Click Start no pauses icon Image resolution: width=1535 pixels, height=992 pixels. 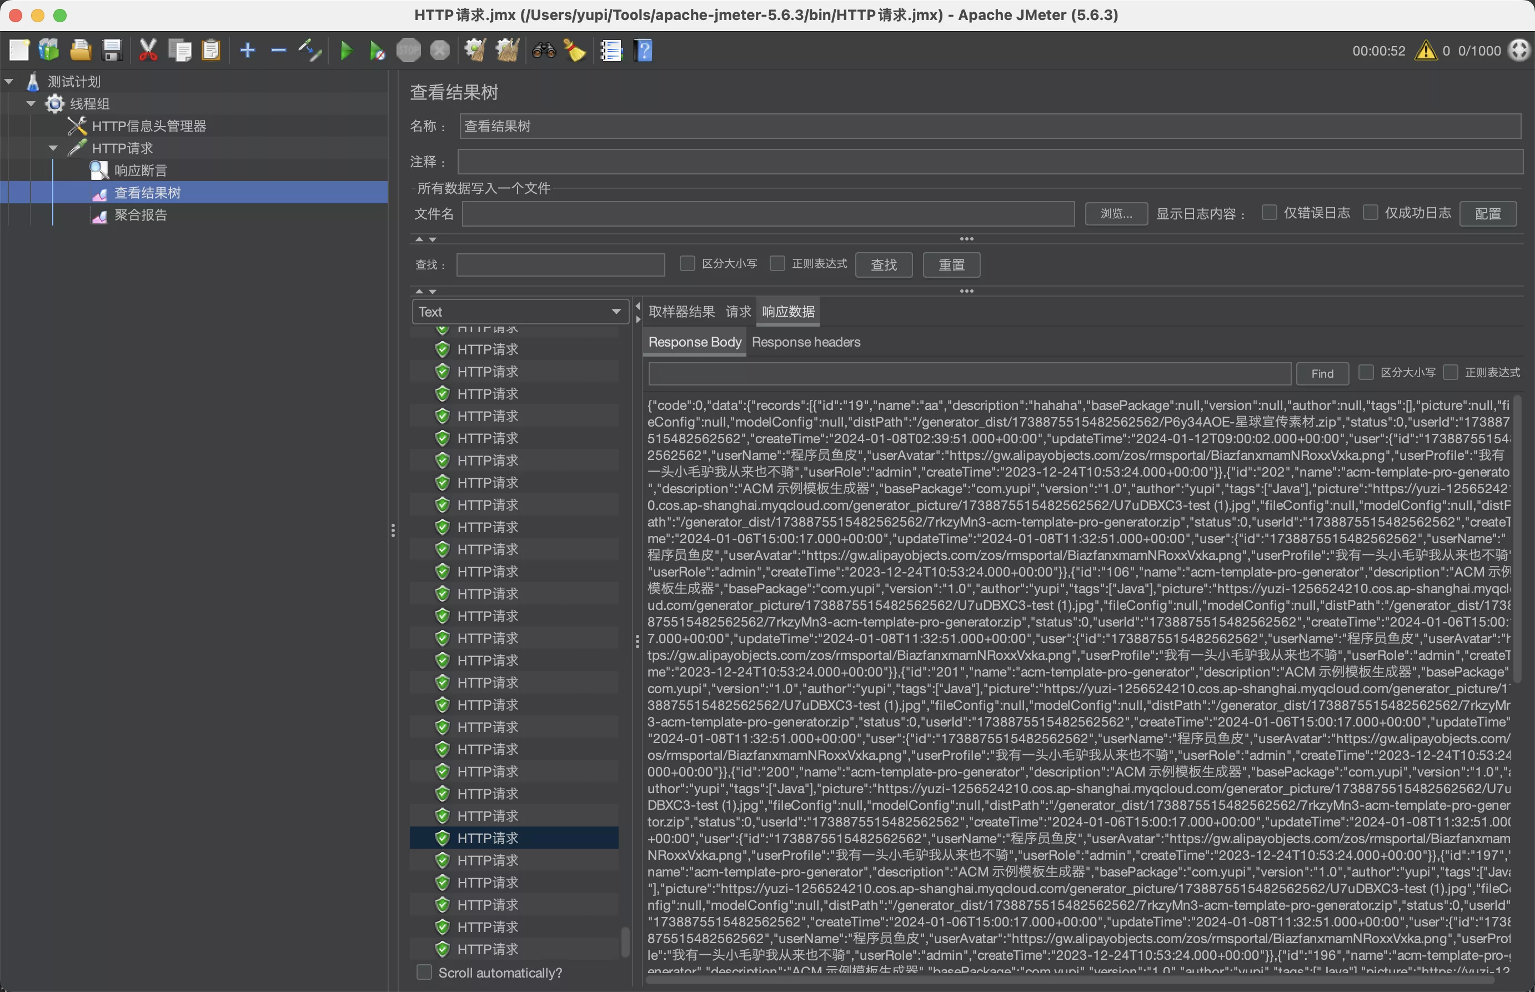click(377, 50)
